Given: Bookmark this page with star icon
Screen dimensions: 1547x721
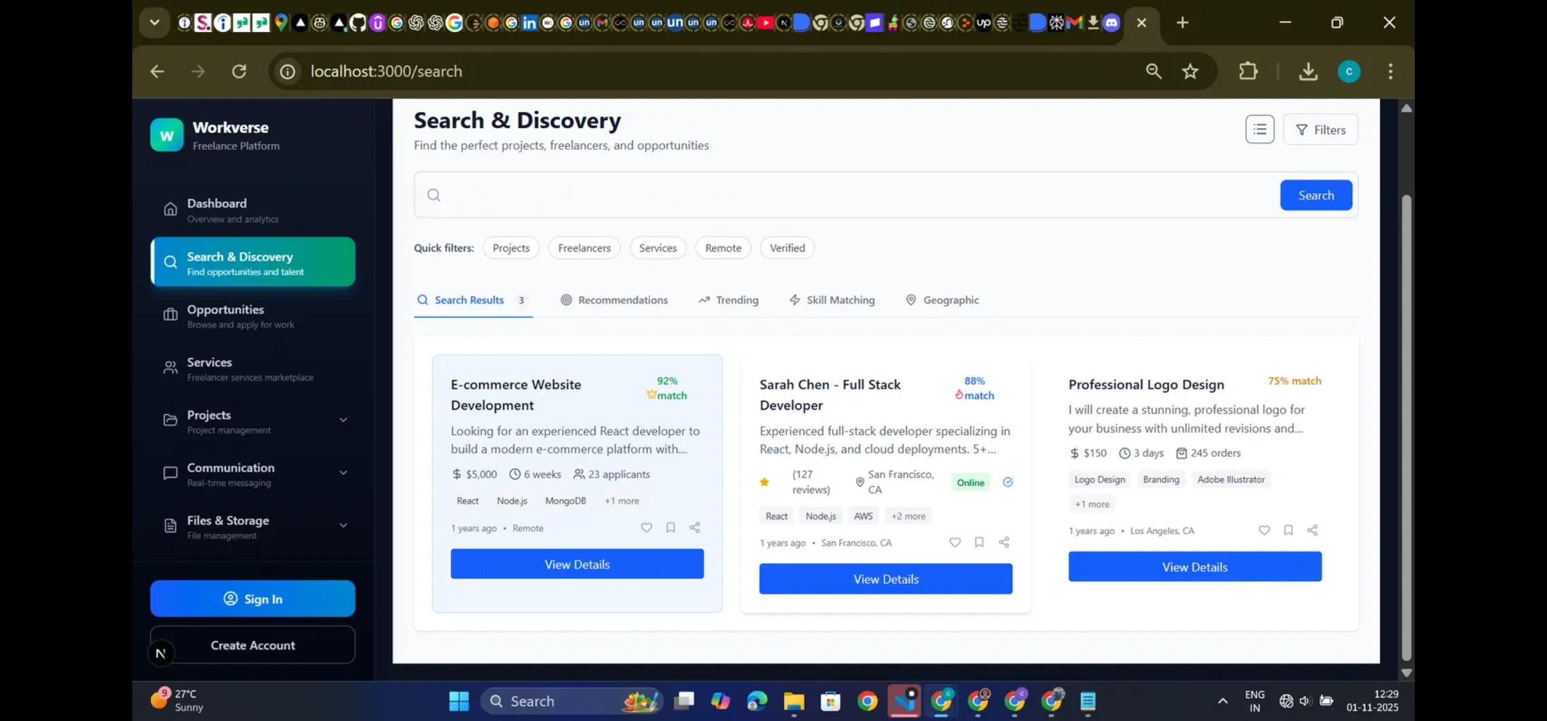Looking at the screenshot, I should tap(1190, 71).
